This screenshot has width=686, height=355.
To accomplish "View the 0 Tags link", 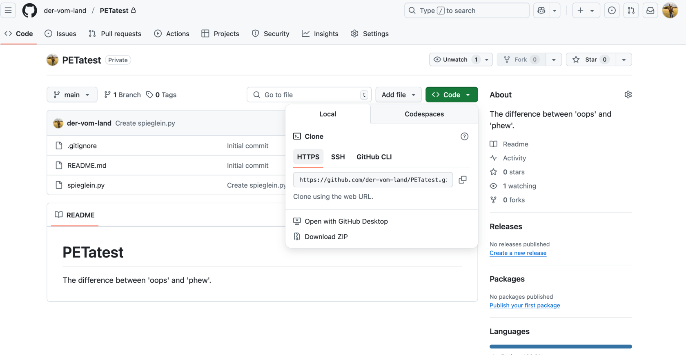I will pos(161,95).
